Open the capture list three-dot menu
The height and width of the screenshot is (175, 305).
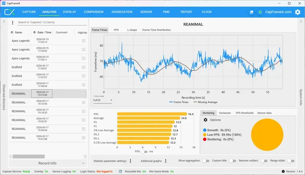tap(13, 23)
